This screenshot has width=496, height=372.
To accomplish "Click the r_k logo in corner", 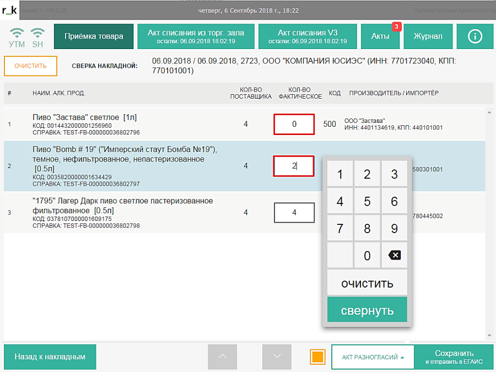I will [x=10, y=10].
